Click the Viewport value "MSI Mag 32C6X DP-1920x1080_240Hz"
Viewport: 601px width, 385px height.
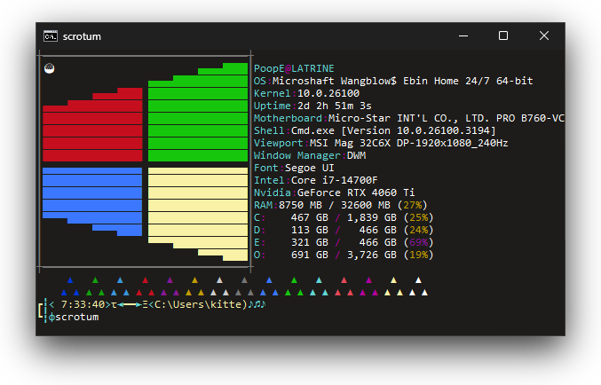tap(408, 143)
